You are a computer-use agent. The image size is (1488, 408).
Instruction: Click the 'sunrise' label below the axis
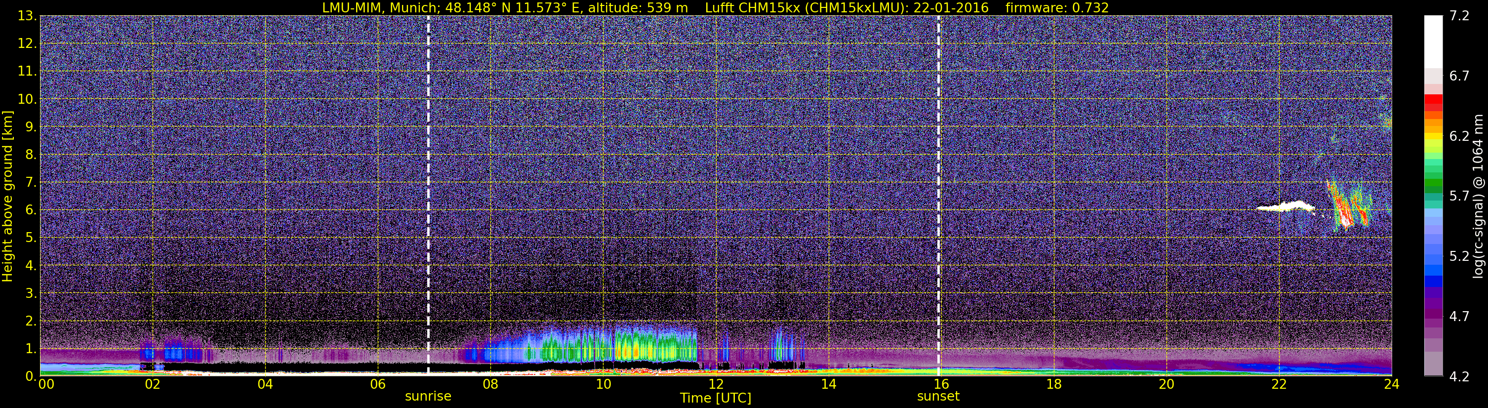[428, 397]
